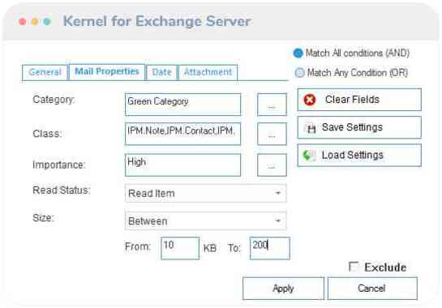
Task: Open the Size condition dropdown showing Between
Action: [205, 221]
